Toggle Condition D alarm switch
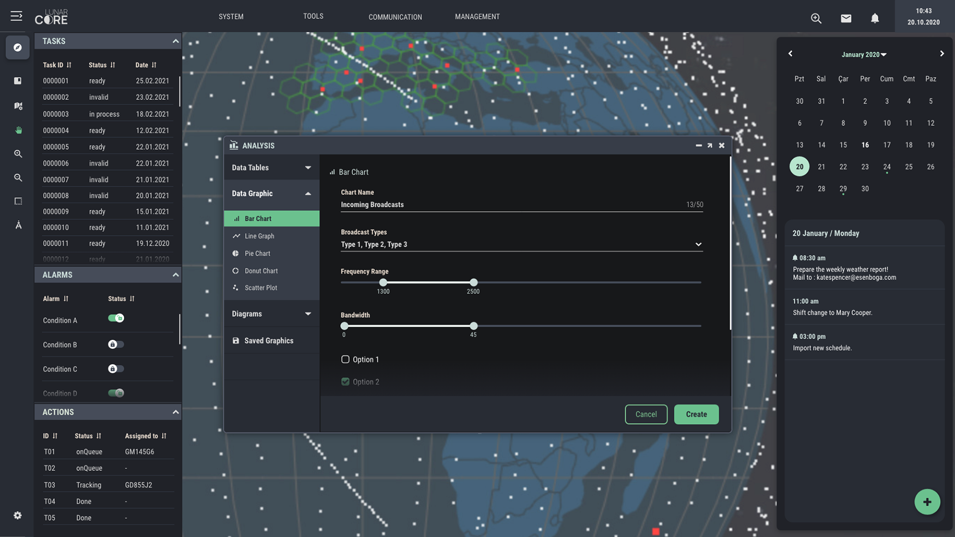The width and height of the screenshot is (955, 537). point(116,393)
